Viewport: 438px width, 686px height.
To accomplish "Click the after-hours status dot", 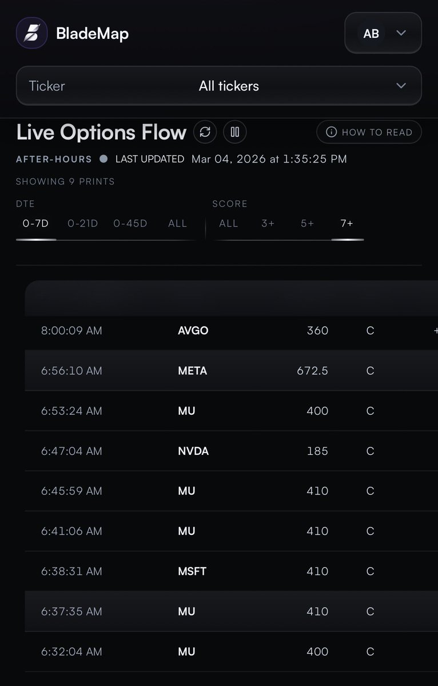I will [x=103, y=159].
